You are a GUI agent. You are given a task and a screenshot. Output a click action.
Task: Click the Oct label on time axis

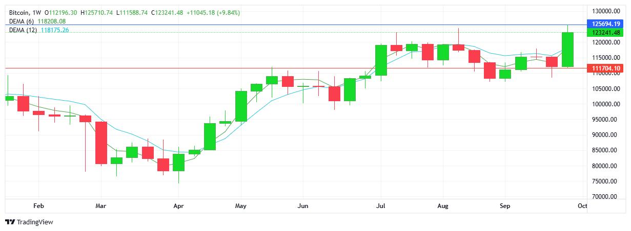click(582, 206)
